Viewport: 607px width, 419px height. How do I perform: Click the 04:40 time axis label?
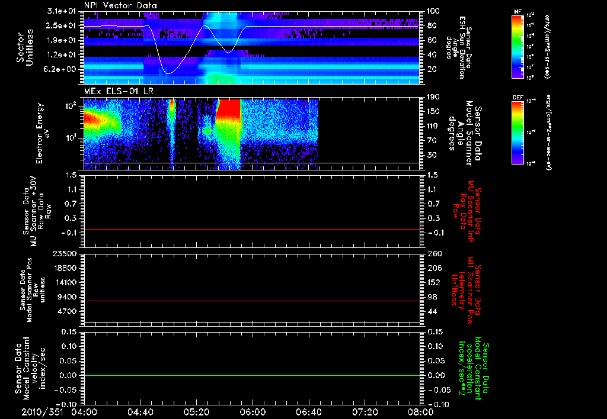pyautogui.click(x=140, y=412)
